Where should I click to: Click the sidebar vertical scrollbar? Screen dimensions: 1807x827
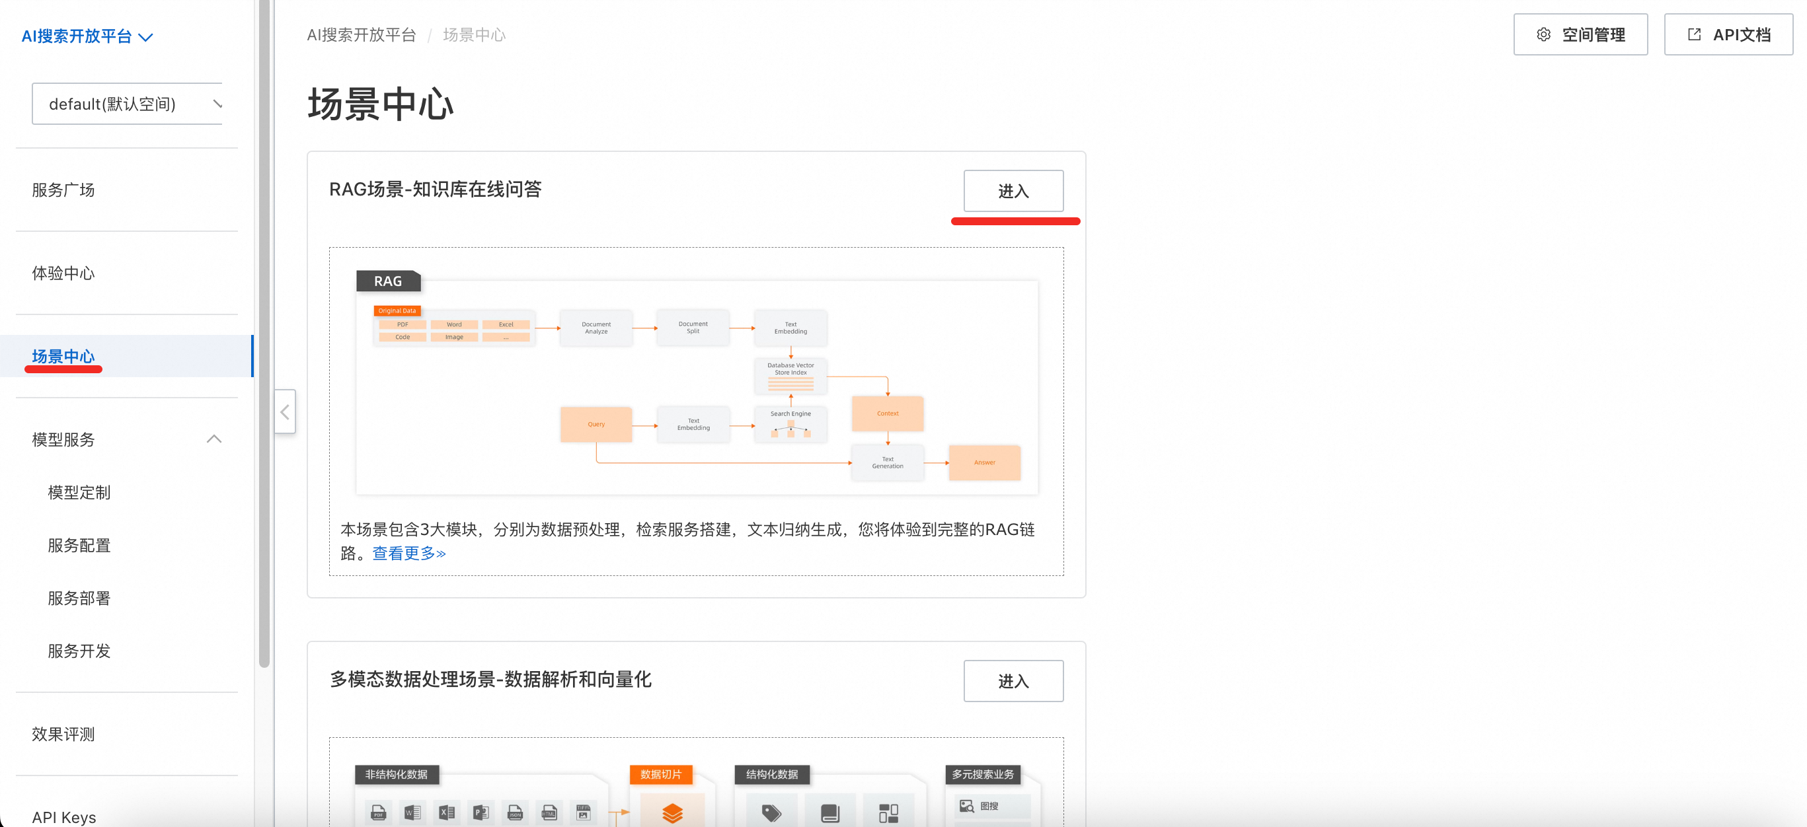click(x=264, y=333)
